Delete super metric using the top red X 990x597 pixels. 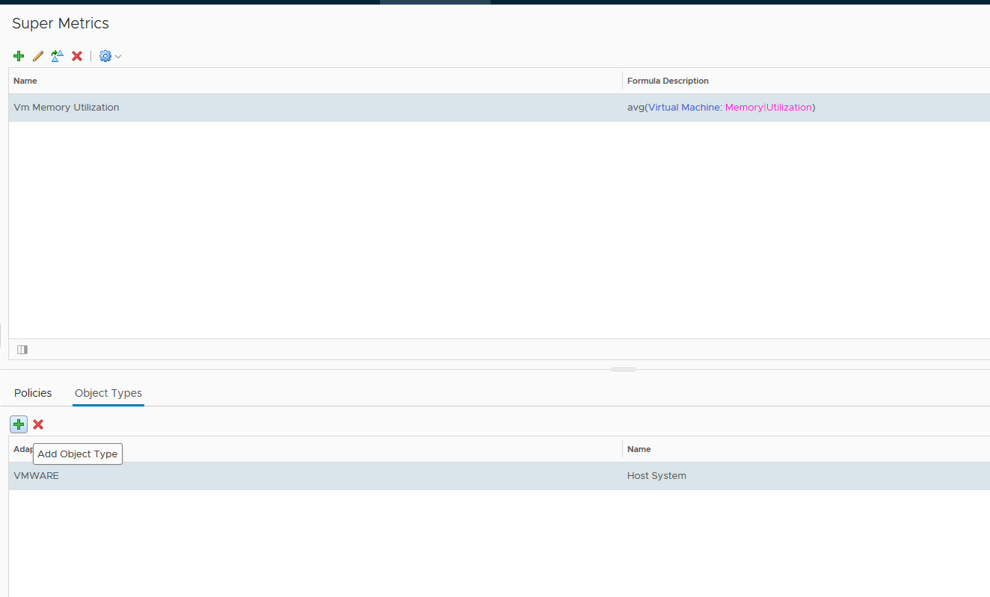[x=77, y=56]
